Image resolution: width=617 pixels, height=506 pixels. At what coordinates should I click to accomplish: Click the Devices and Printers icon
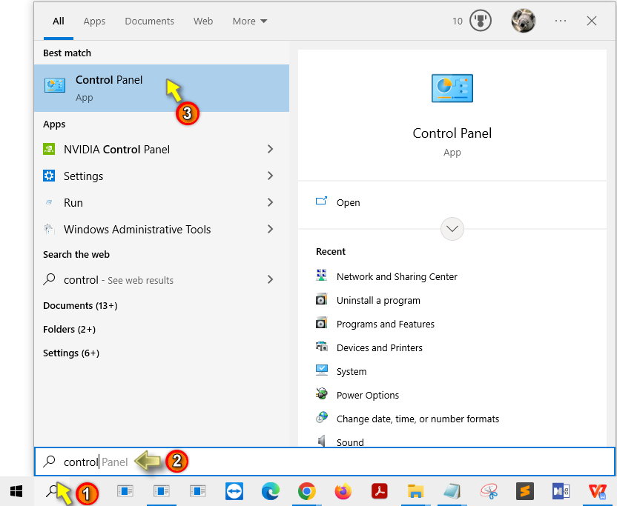point(322,347)
